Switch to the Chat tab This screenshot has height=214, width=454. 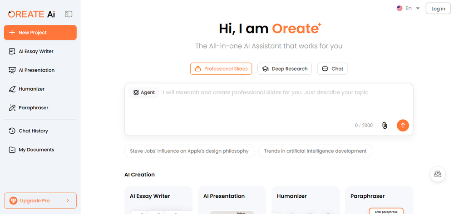tap(332, 69)
